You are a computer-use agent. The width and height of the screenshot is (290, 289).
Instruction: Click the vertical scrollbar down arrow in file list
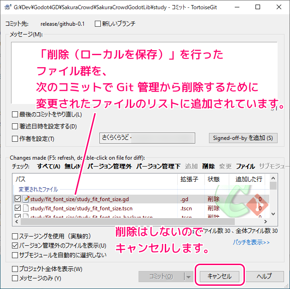pyautogui.click(x=273, y=214)
